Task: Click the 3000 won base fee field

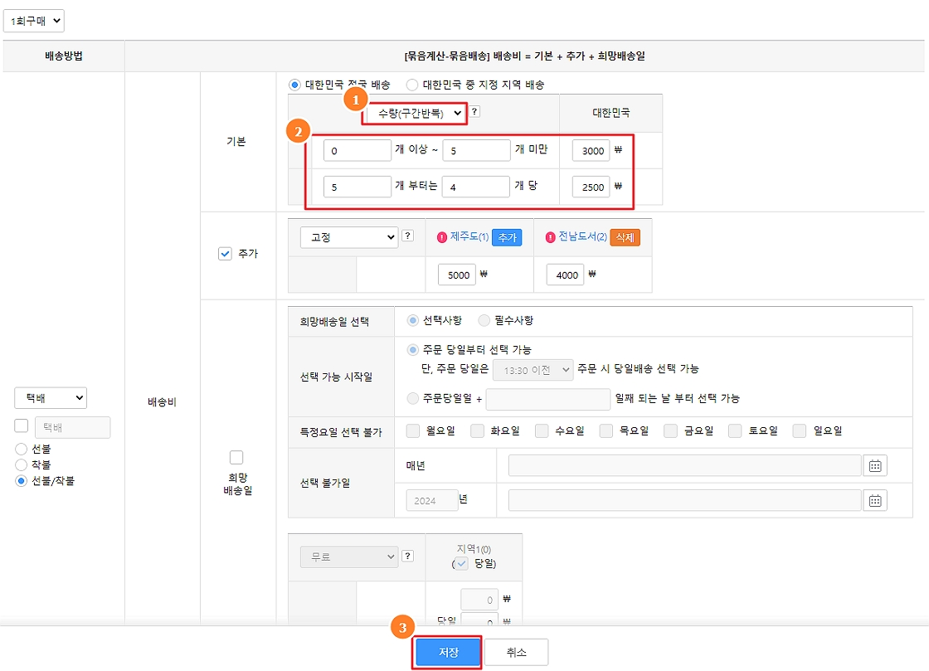Action: click(590, 150)
